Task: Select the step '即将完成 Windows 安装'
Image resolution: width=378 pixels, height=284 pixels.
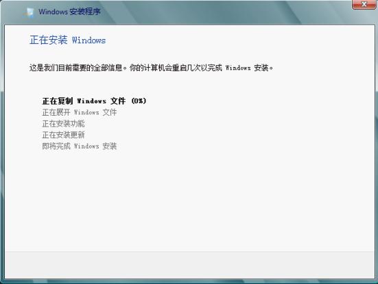Action: [80, 146]
